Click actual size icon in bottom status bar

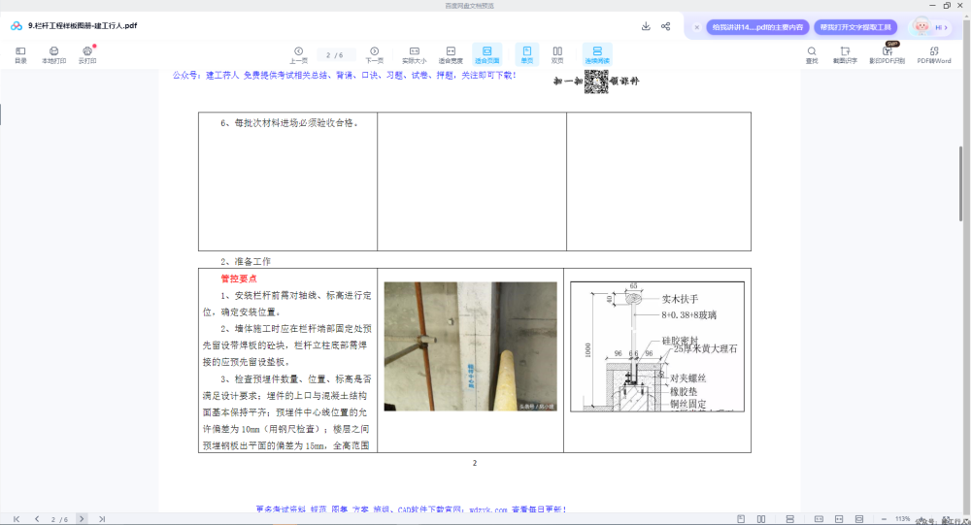[819, 519]
